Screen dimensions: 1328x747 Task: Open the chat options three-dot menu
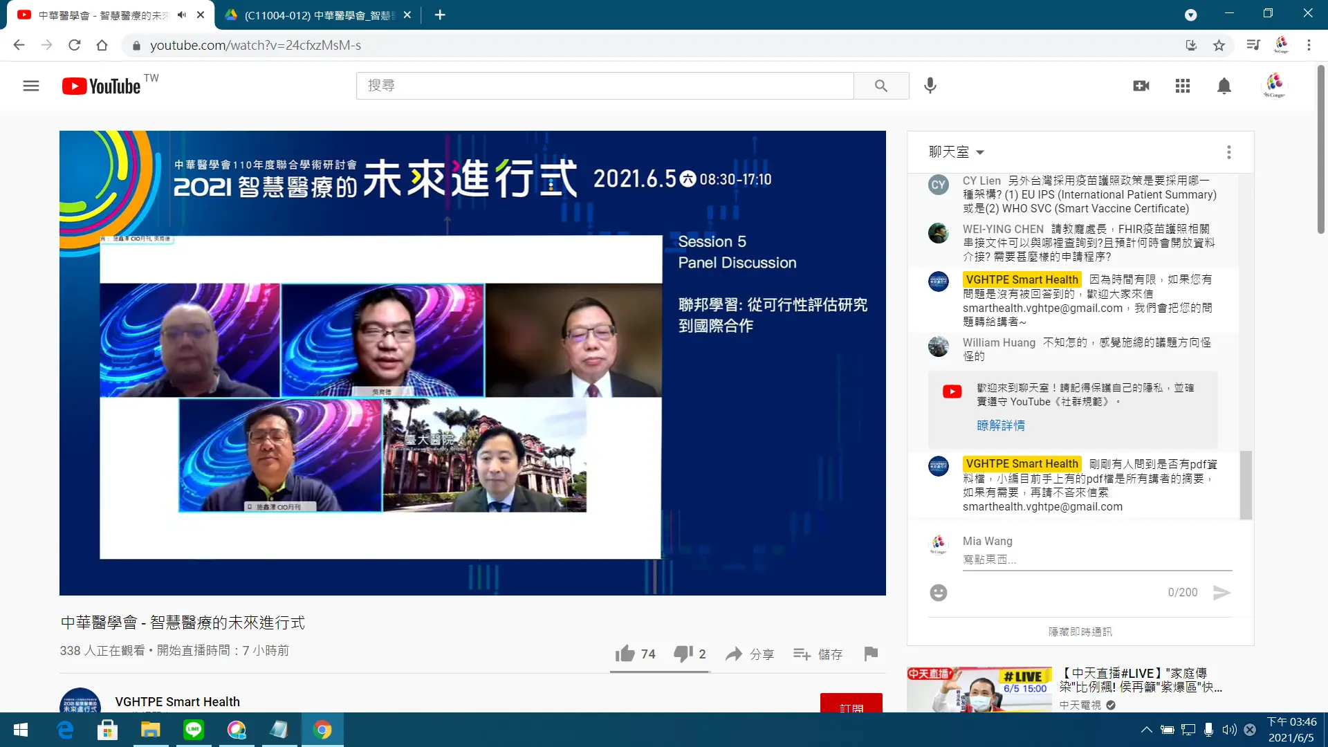click(x=1229, y=152)
